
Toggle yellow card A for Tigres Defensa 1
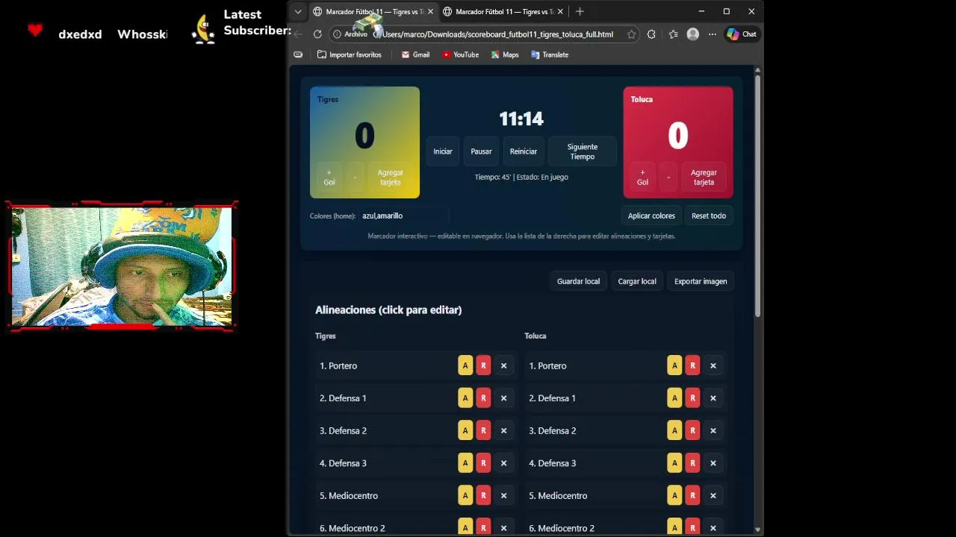click(465, 398)
